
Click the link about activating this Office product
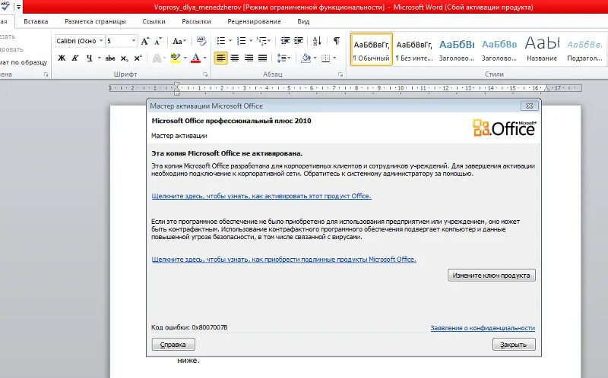coord(261,196)
